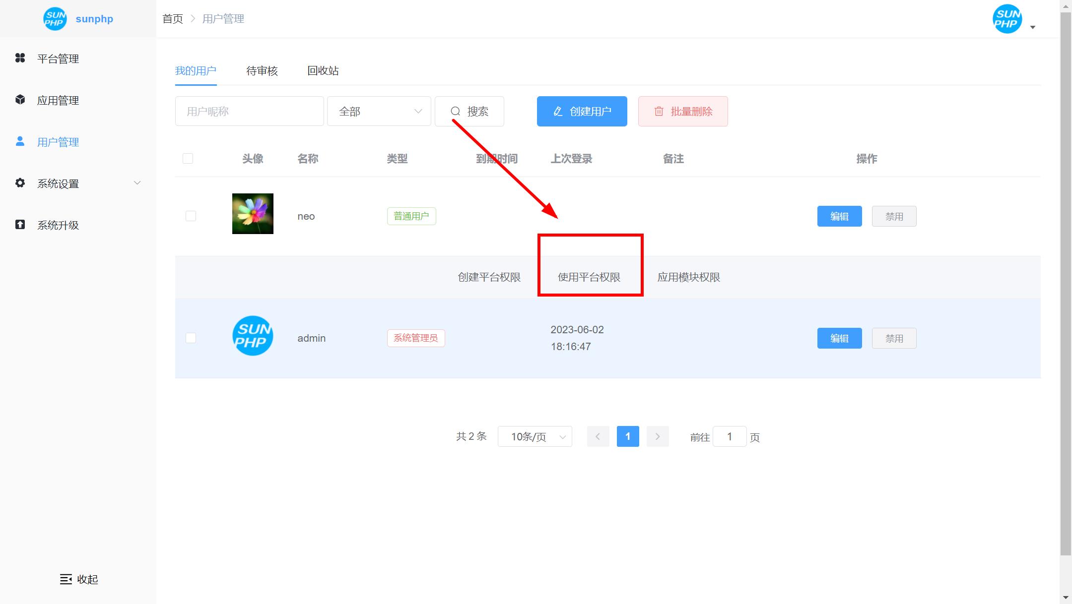Viewport: 1072px width, 604px height.
Task: Focus the 用户昵称 search input
Action: point(250,112)
